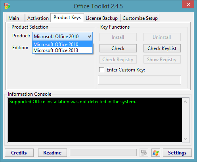197x162 pixels.
Task: Click the Windows logo icon button
Action: pyautogui.click(x=156, y=152)
